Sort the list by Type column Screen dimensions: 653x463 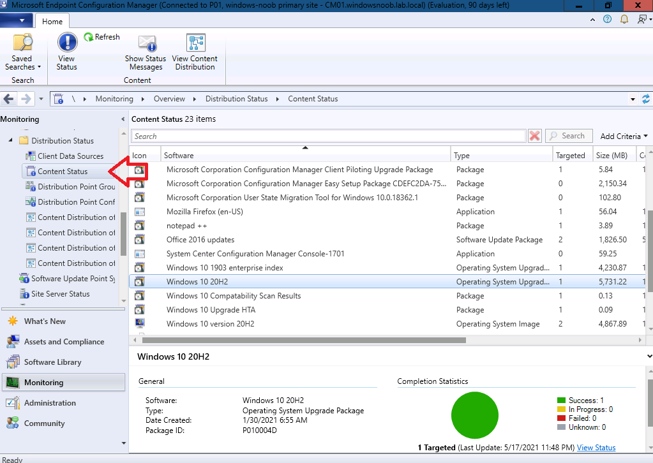pyautogui.click(x=502, y=155)
